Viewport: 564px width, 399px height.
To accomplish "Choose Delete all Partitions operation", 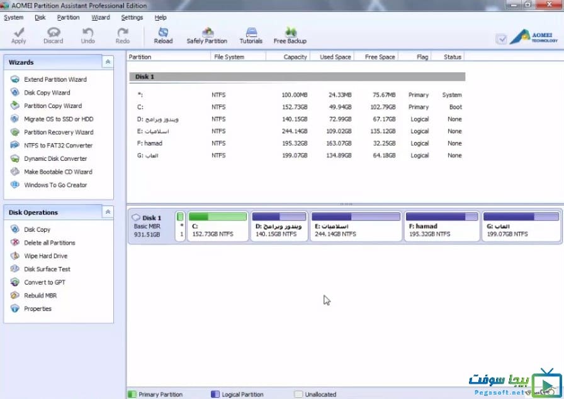I will pyautogui.click(x=50, y=243).
